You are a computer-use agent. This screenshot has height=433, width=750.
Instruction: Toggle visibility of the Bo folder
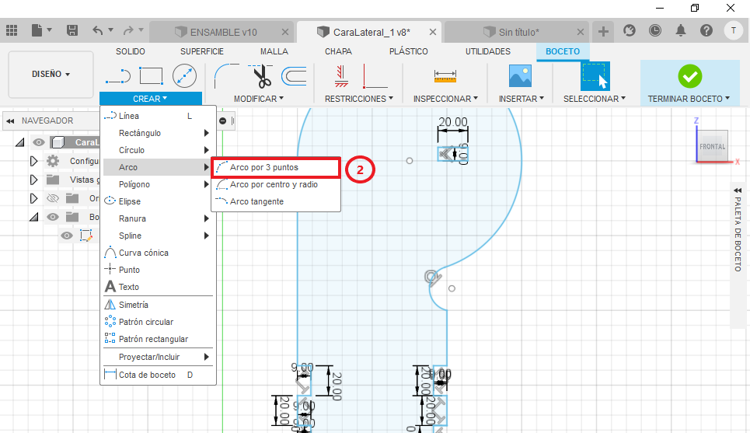(53, 217)
